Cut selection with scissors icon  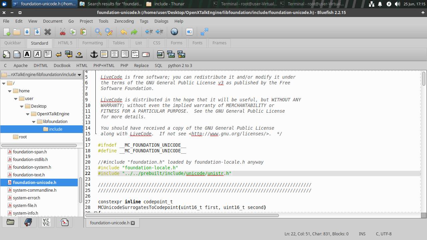tap(63, 32)
